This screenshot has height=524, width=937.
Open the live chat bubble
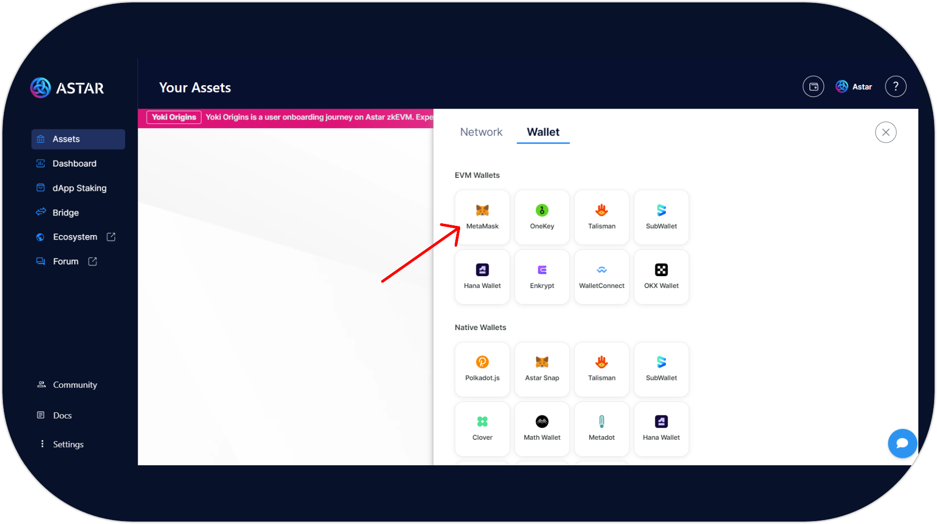[x=902, y=443]
